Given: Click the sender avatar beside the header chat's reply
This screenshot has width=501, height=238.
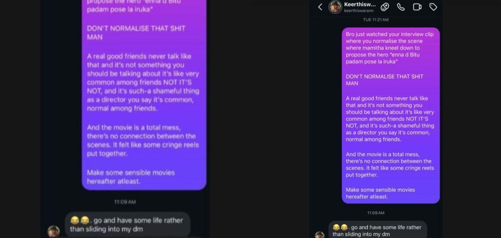Looking at the screenshot, I should click(319, 235).
